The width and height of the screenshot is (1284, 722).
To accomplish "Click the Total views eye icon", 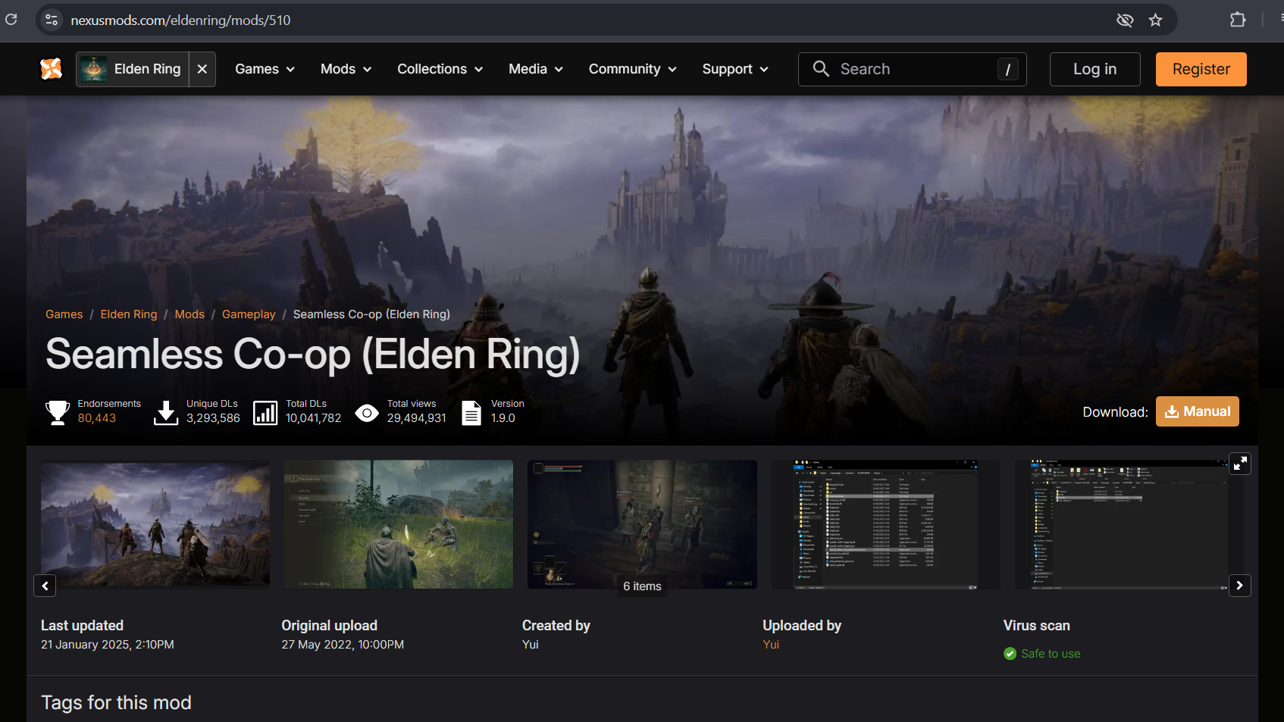I will (x=367, y=413).
